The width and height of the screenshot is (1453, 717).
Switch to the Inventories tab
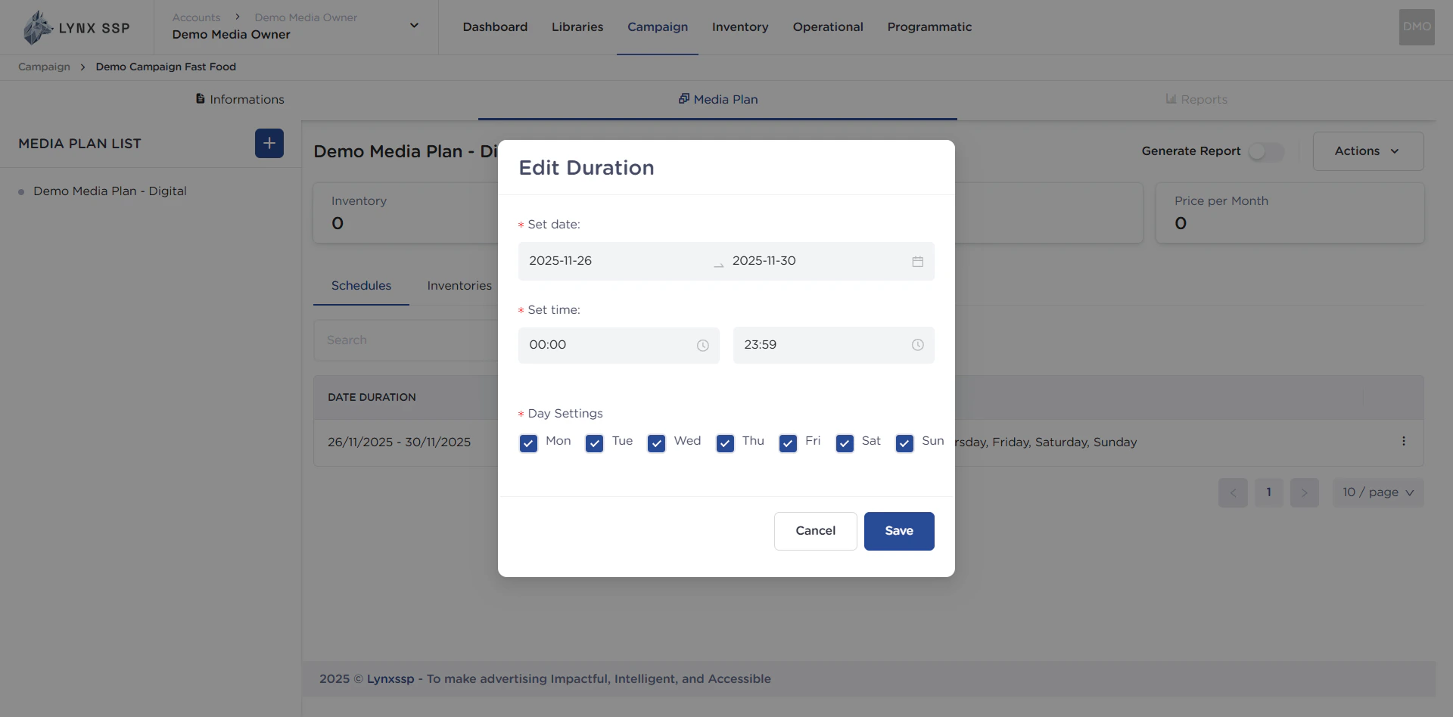(459, 286)
